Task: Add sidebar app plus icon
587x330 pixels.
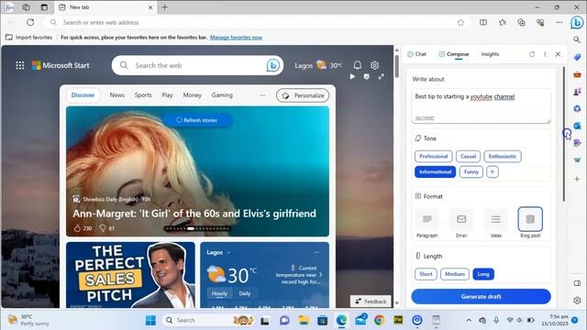Action: coord(577,179)
